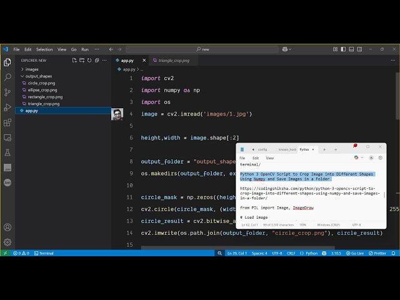Switch to the triangle_crop.png editor tab
Screen dimensions: 400x300
[x=174, y=61]
